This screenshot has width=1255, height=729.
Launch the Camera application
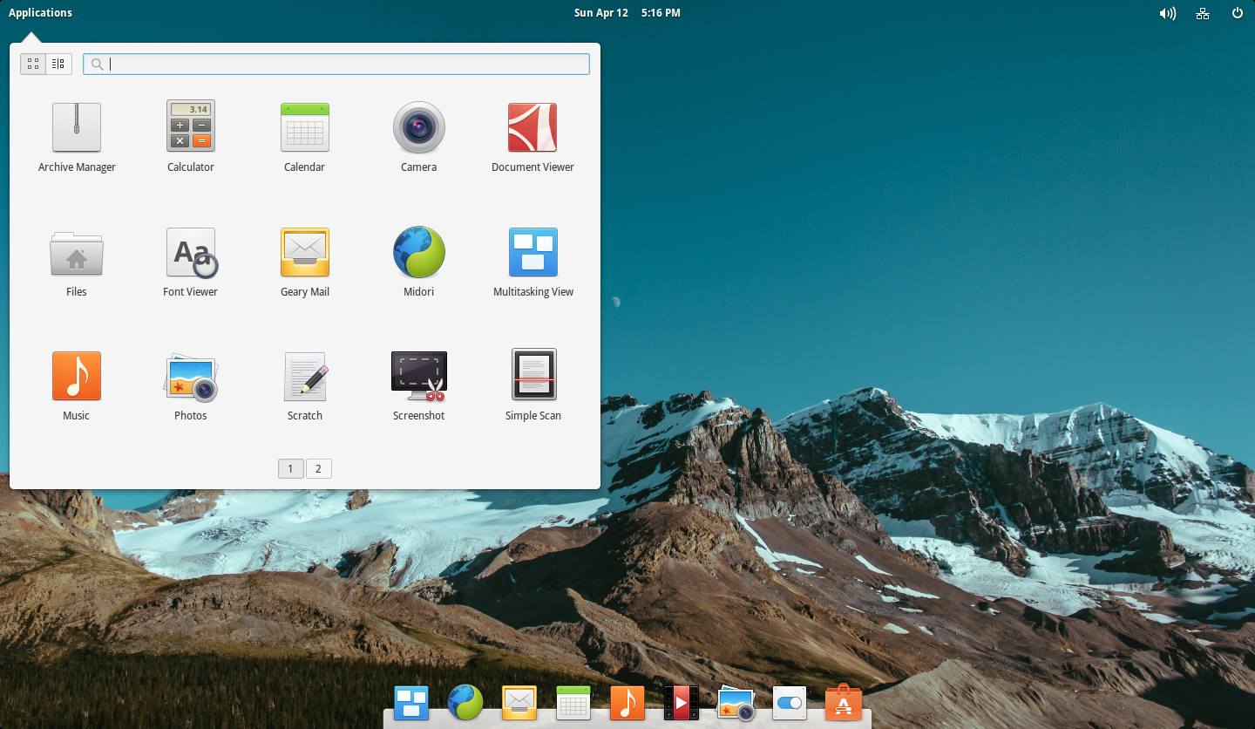pyautogui.click(x=418, y=127)
